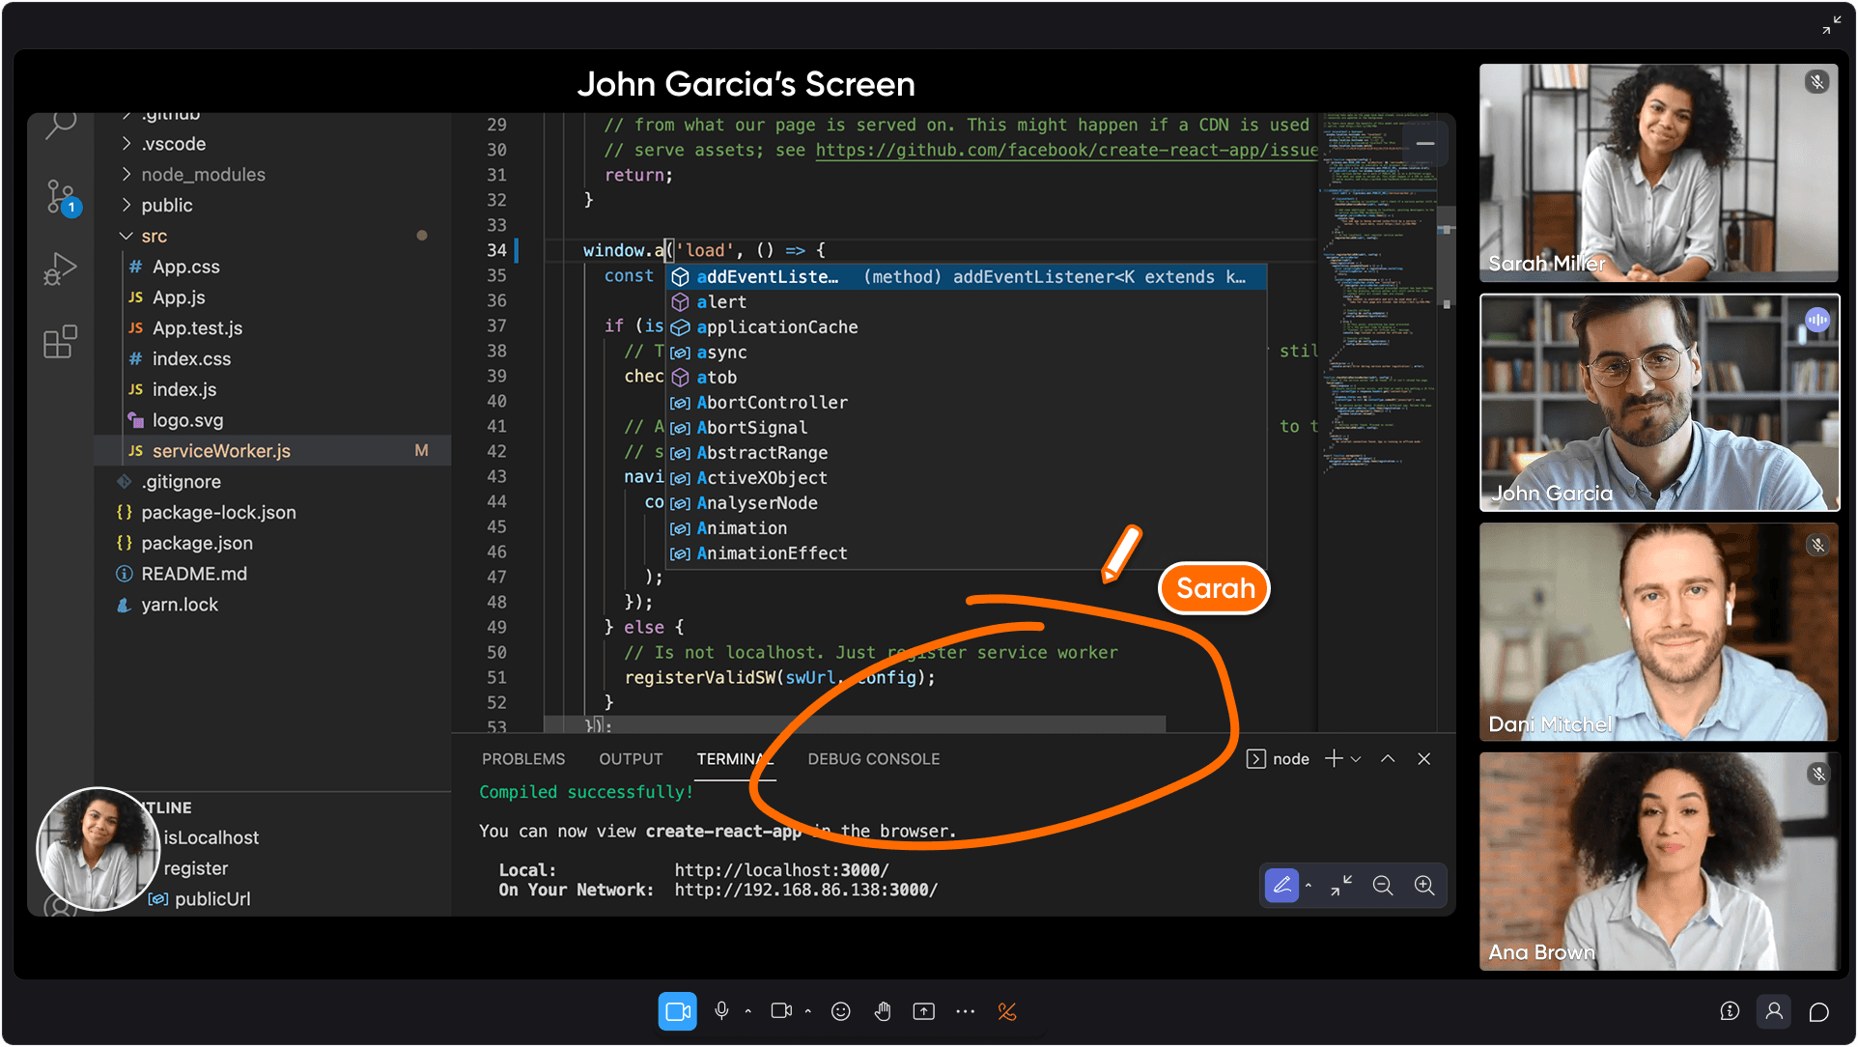Viewport: 1858px width, 1047px height.
Task: Toggle the microphone mute button
Action: [x=721, y=1011]
